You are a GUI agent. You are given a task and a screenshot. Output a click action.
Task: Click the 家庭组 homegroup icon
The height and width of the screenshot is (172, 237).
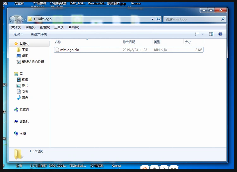click(x=16, y=109)
